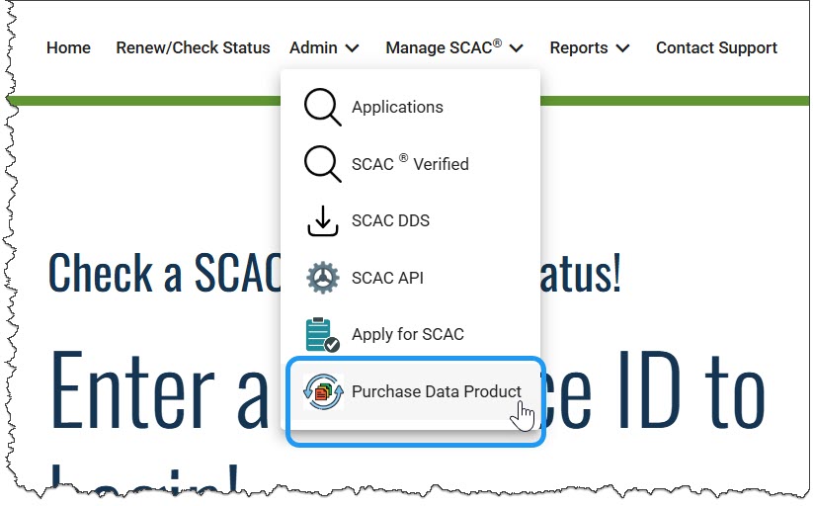The image size is (813, 506).
Task: Select the Applications menu entry text
Action: [x=397, y=108]
